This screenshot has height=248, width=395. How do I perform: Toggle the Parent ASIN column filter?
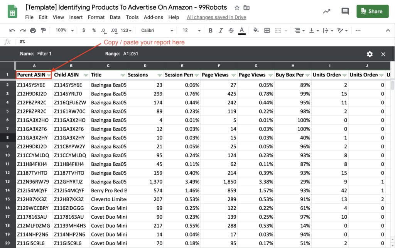pyautogui.click(x=49, y=75)
